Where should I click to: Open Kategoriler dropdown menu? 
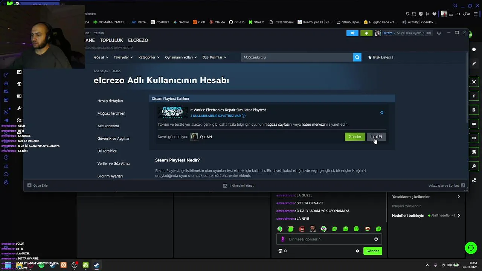point(149,57)
